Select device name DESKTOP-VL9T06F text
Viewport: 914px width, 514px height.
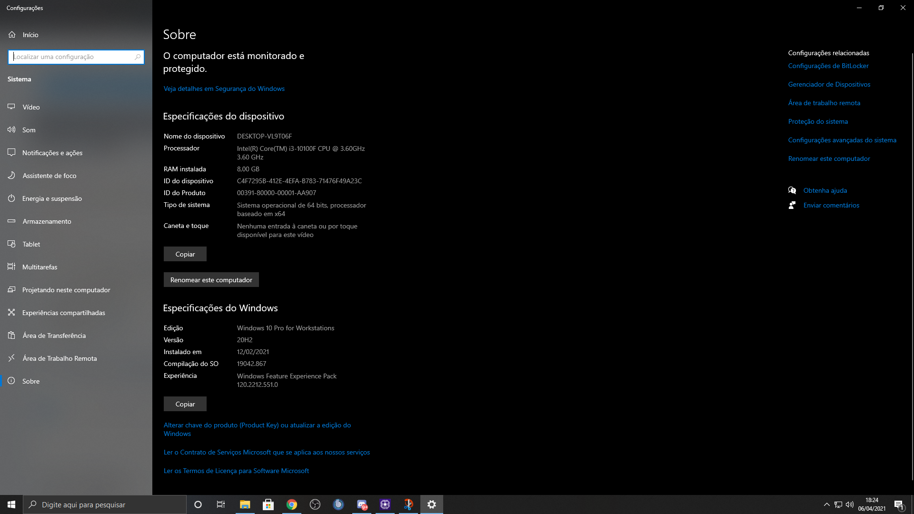click(x=264, y=137)
